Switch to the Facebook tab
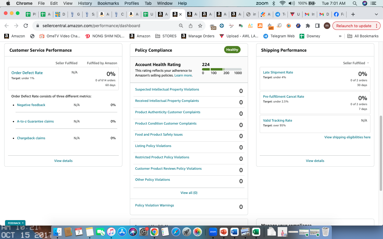383x239 pixels. 339,14
